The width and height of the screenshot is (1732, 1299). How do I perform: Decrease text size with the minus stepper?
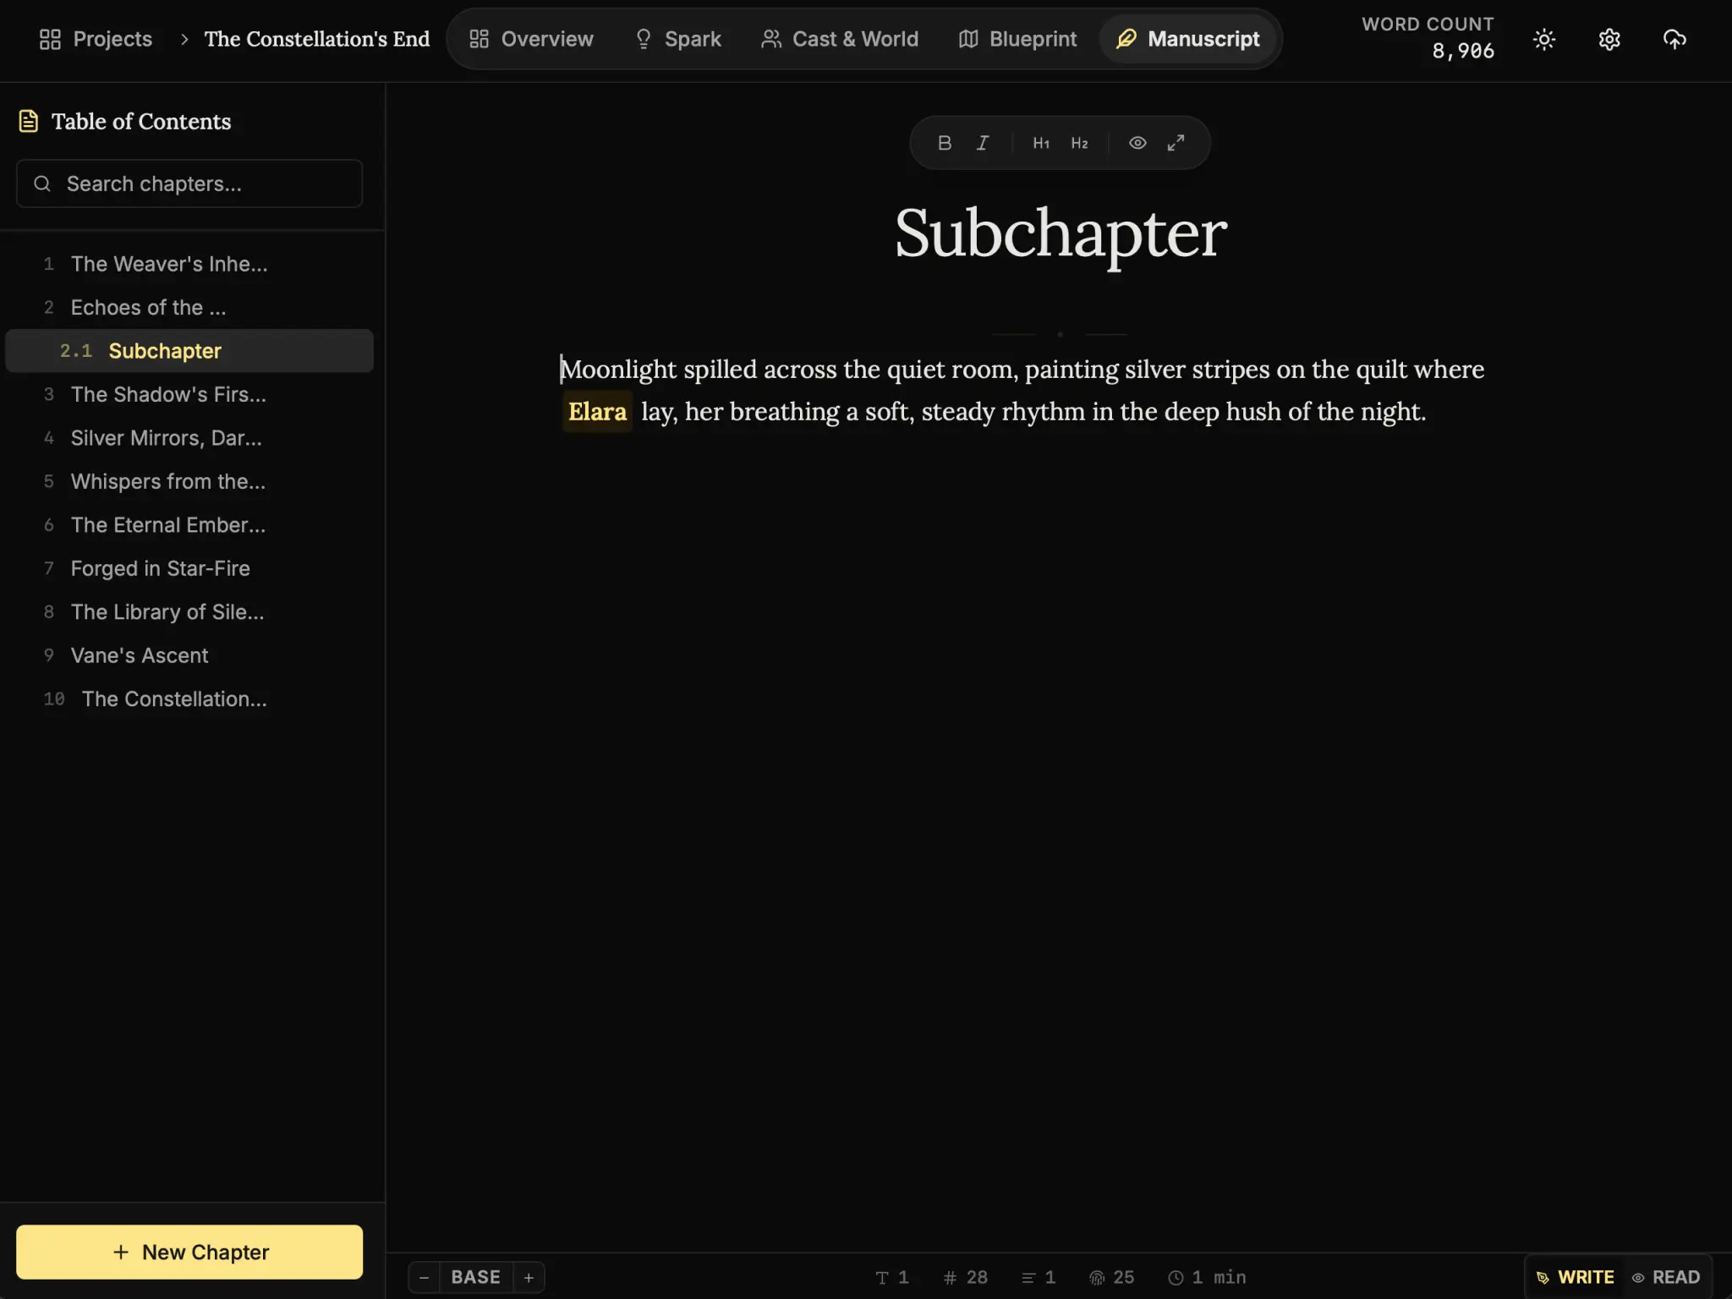424,1277
